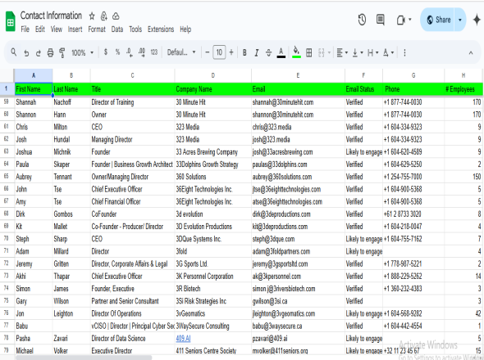Click the move to folder icon
The height and width of the screenshot is (360, 484).
pos(104,16)
